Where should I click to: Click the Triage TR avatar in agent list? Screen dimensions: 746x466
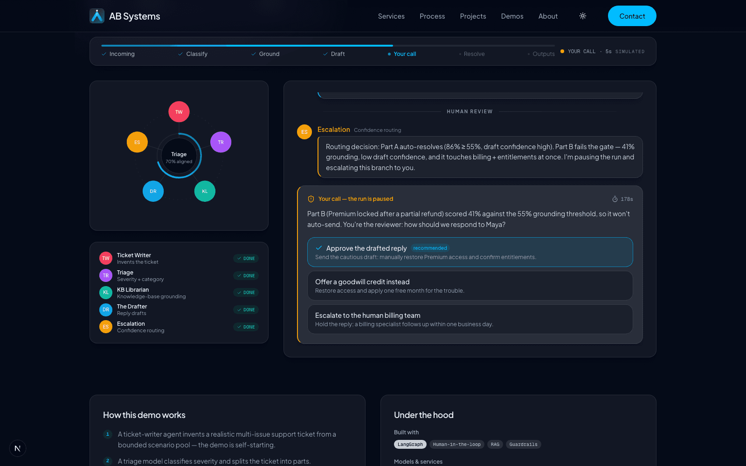(106, 275)
